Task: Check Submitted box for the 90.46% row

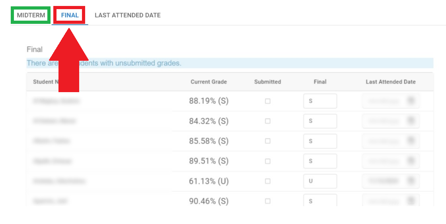Action: click(268, 201)
